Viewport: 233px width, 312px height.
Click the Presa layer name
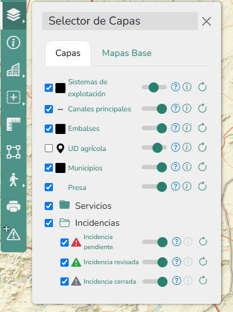pos(77,187)
